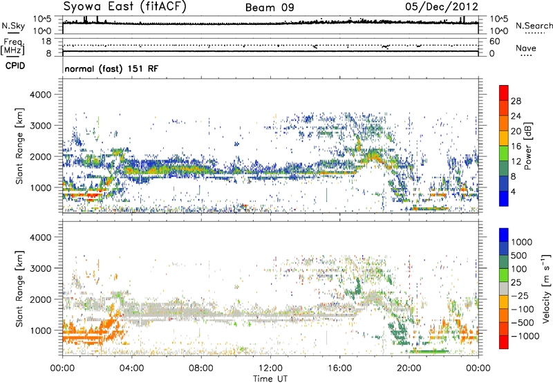Click the 'Time UT' axis label
The image size is (553, 383).
pos(270,378)
